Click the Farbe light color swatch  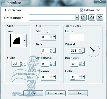[x=77, y=37]
